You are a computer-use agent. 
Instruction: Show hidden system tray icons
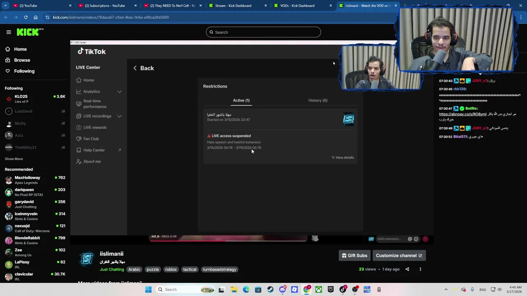tap(445, 289)
